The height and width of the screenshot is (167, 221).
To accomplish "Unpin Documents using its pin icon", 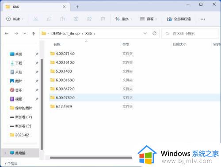I will coord(37,72).
